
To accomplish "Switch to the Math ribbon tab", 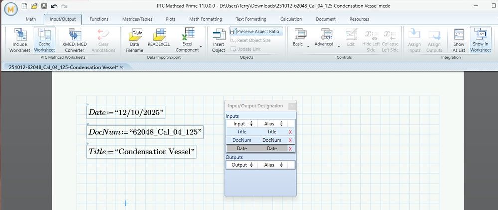I will click(31, 19).
